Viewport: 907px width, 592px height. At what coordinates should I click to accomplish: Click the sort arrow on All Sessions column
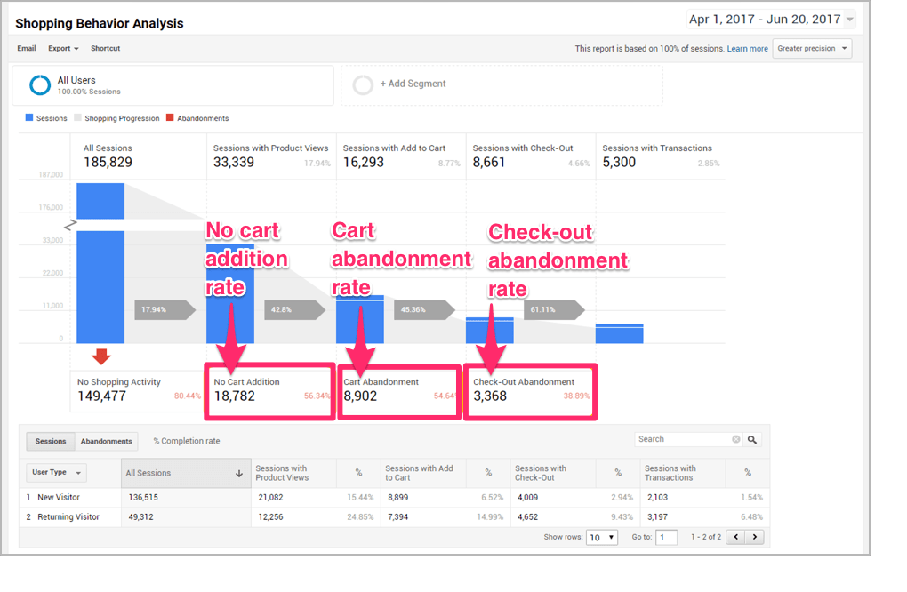(238, 472)
